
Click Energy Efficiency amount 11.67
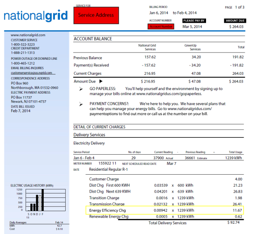(x=237, y=210)
